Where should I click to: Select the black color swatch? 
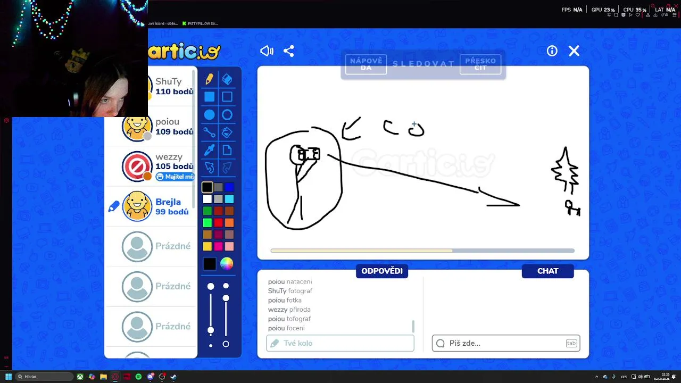coord(207,187)
